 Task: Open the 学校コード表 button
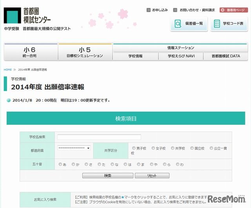click(x=229, y=24)
